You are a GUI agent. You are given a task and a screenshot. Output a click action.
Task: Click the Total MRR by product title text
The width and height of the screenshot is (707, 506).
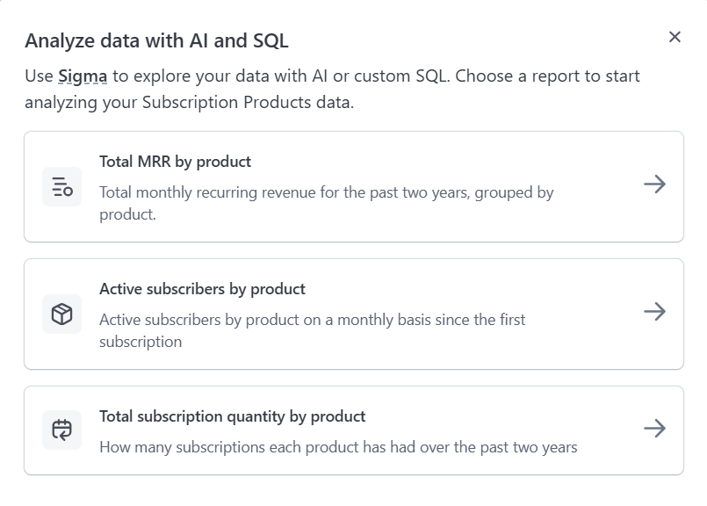coord(174,162)
